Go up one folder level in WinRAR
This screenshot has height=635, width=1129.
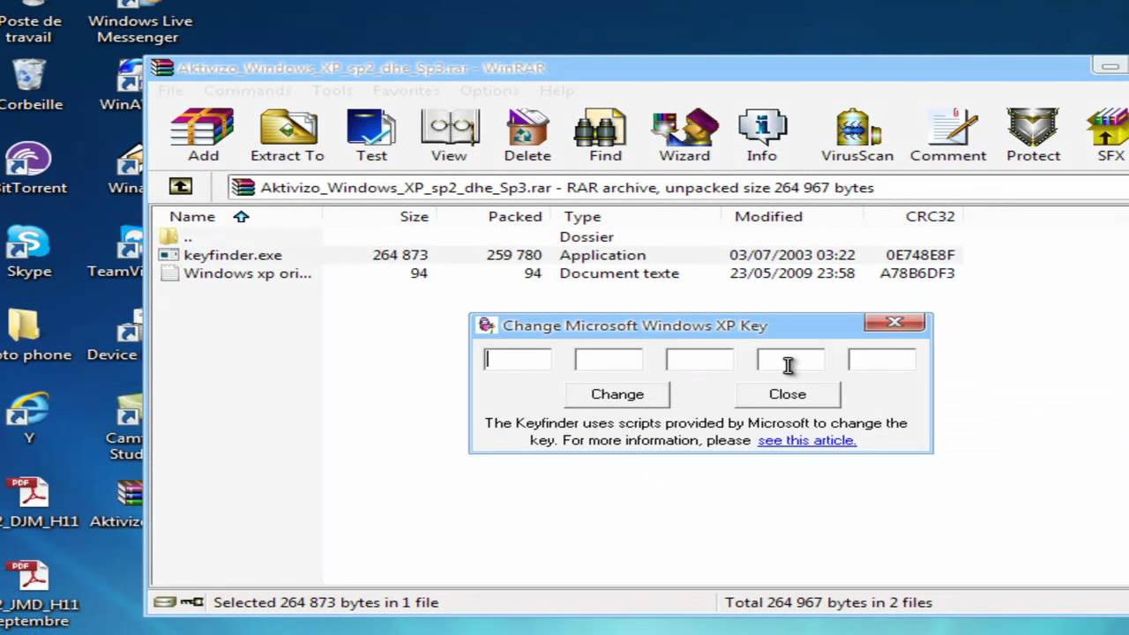(x=180, y=187)
